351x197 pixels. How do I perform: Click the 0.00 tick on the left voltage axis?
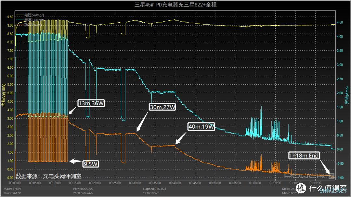(10, 178)
